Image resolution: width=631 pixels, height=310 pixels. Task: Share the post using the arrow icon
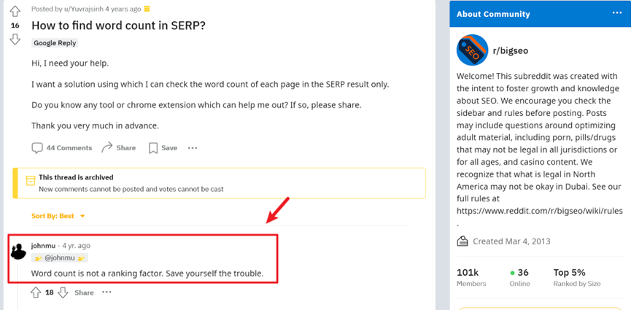(x=118, y=148)
